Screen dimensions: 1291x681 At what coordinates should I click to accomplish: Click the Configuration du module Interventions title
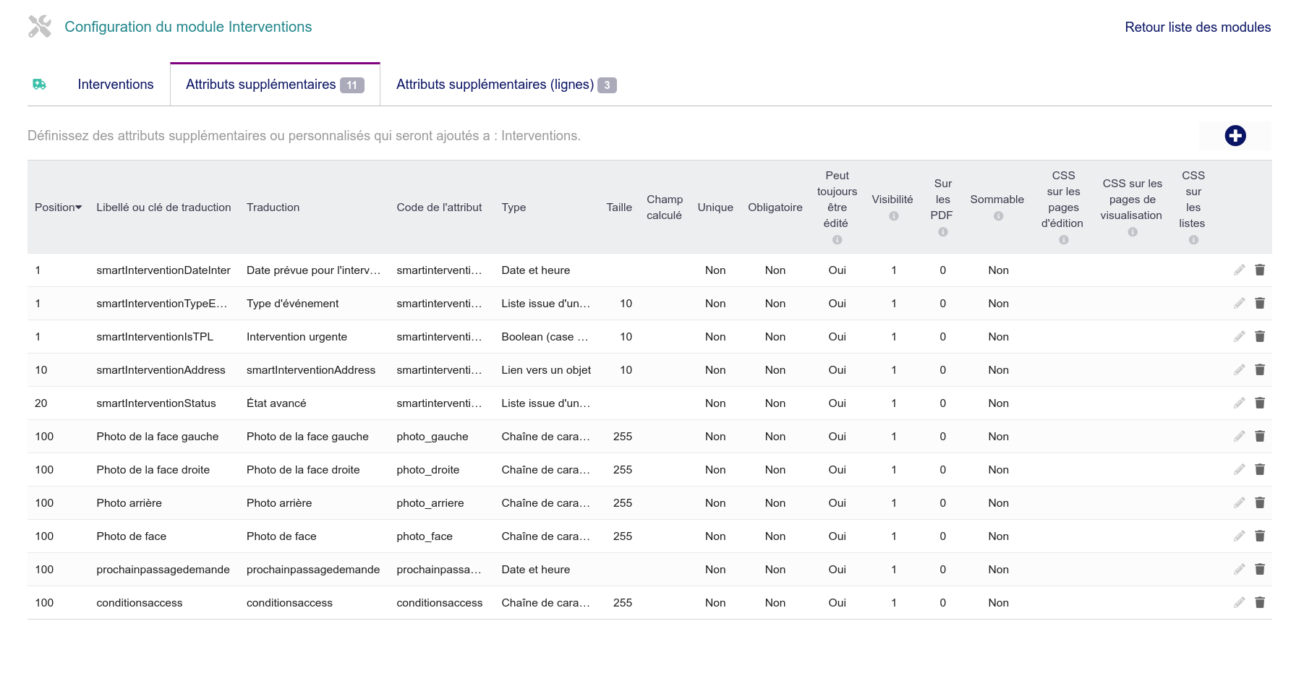point(188,27)
